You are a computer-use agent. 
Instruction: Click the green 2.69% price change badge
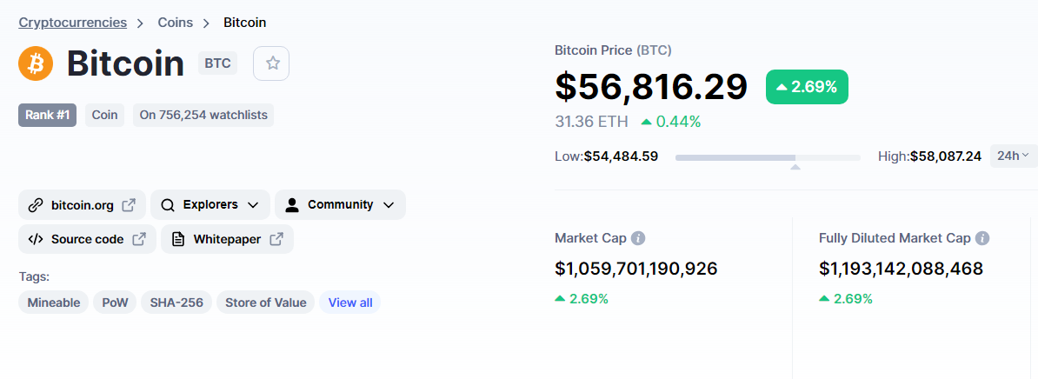pos(806,87)
